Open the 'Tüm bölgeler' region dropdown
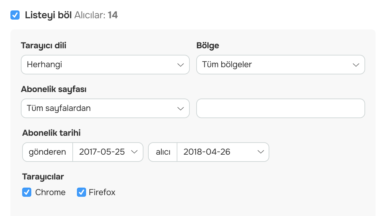386x216 pixels. tap(280, 65)
